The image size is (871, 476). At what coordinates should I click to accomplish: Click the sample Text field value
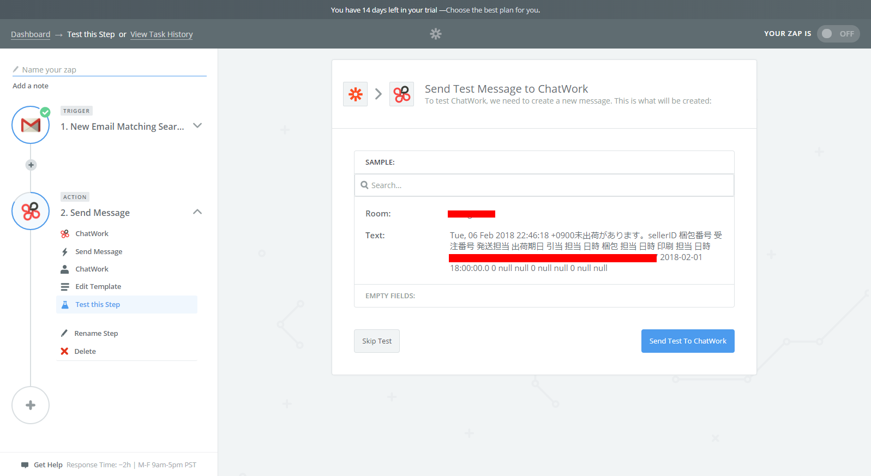[x=586, y=251]
